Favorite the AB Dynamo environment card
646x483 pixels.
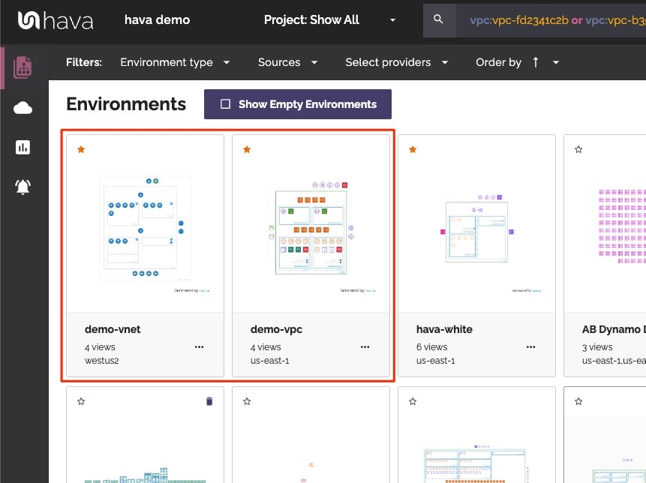point(578,149)
